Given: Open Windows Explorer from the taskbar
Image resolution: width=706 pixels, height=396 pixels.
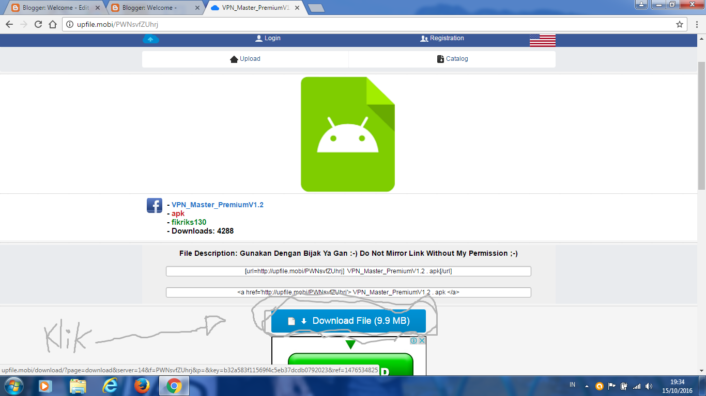Looking at the screenshot, I should tap(78, 386).
